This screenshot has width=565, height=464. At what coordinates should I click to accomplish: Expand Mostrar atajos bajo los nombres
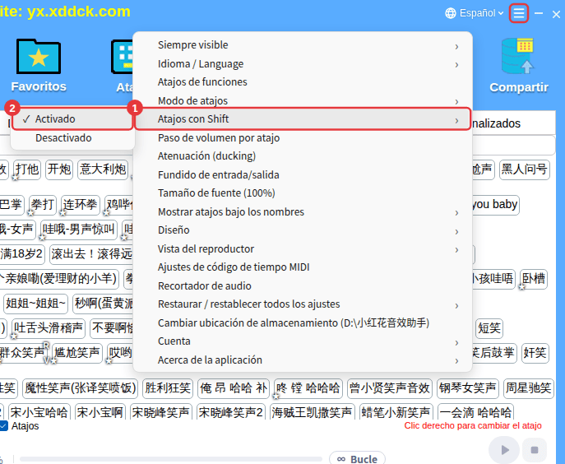(303, 212)
